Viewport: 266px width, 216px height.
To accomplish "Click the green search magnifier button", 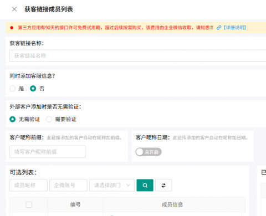I will pos(145,185).
